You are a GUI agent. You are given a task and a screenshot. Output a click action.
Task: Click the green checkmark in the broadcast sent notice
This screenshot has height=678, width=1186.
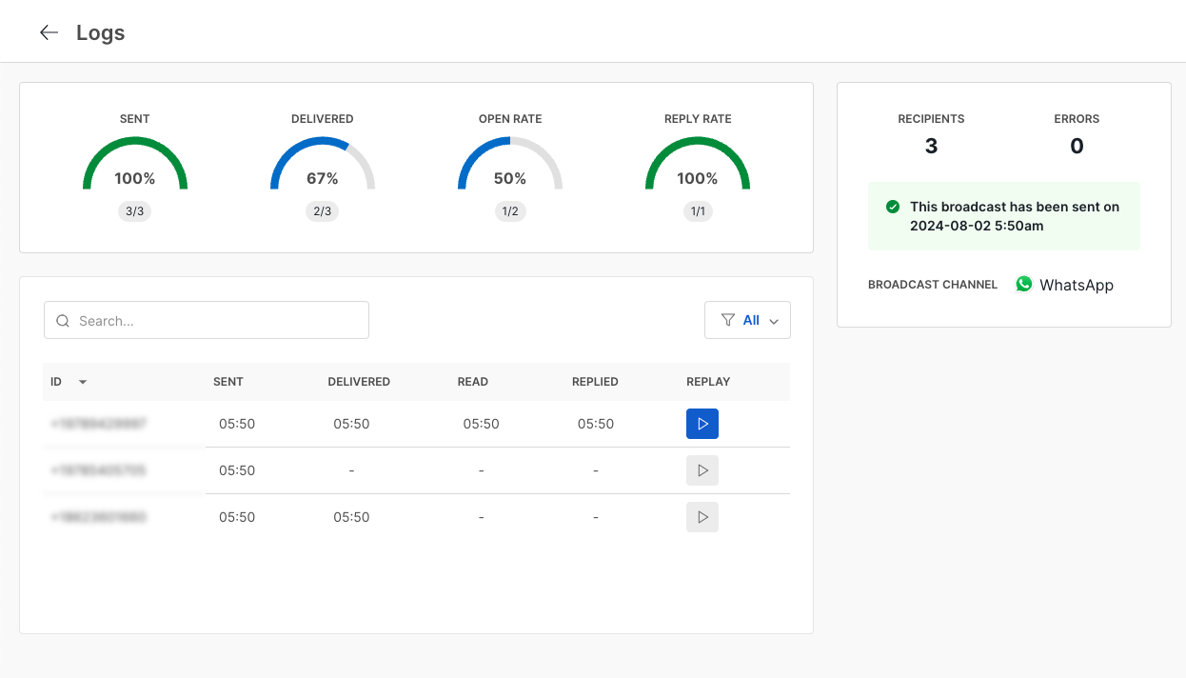point(893,207)
